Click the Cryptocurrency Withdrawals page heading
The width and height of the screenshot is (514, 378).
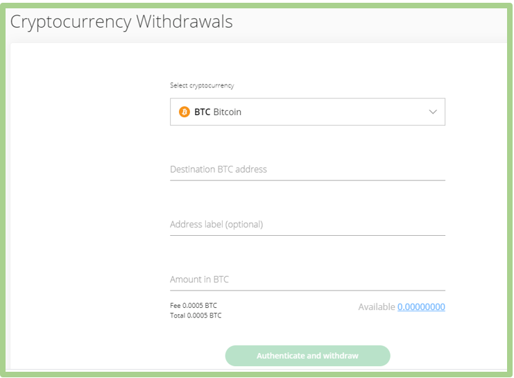121,22
